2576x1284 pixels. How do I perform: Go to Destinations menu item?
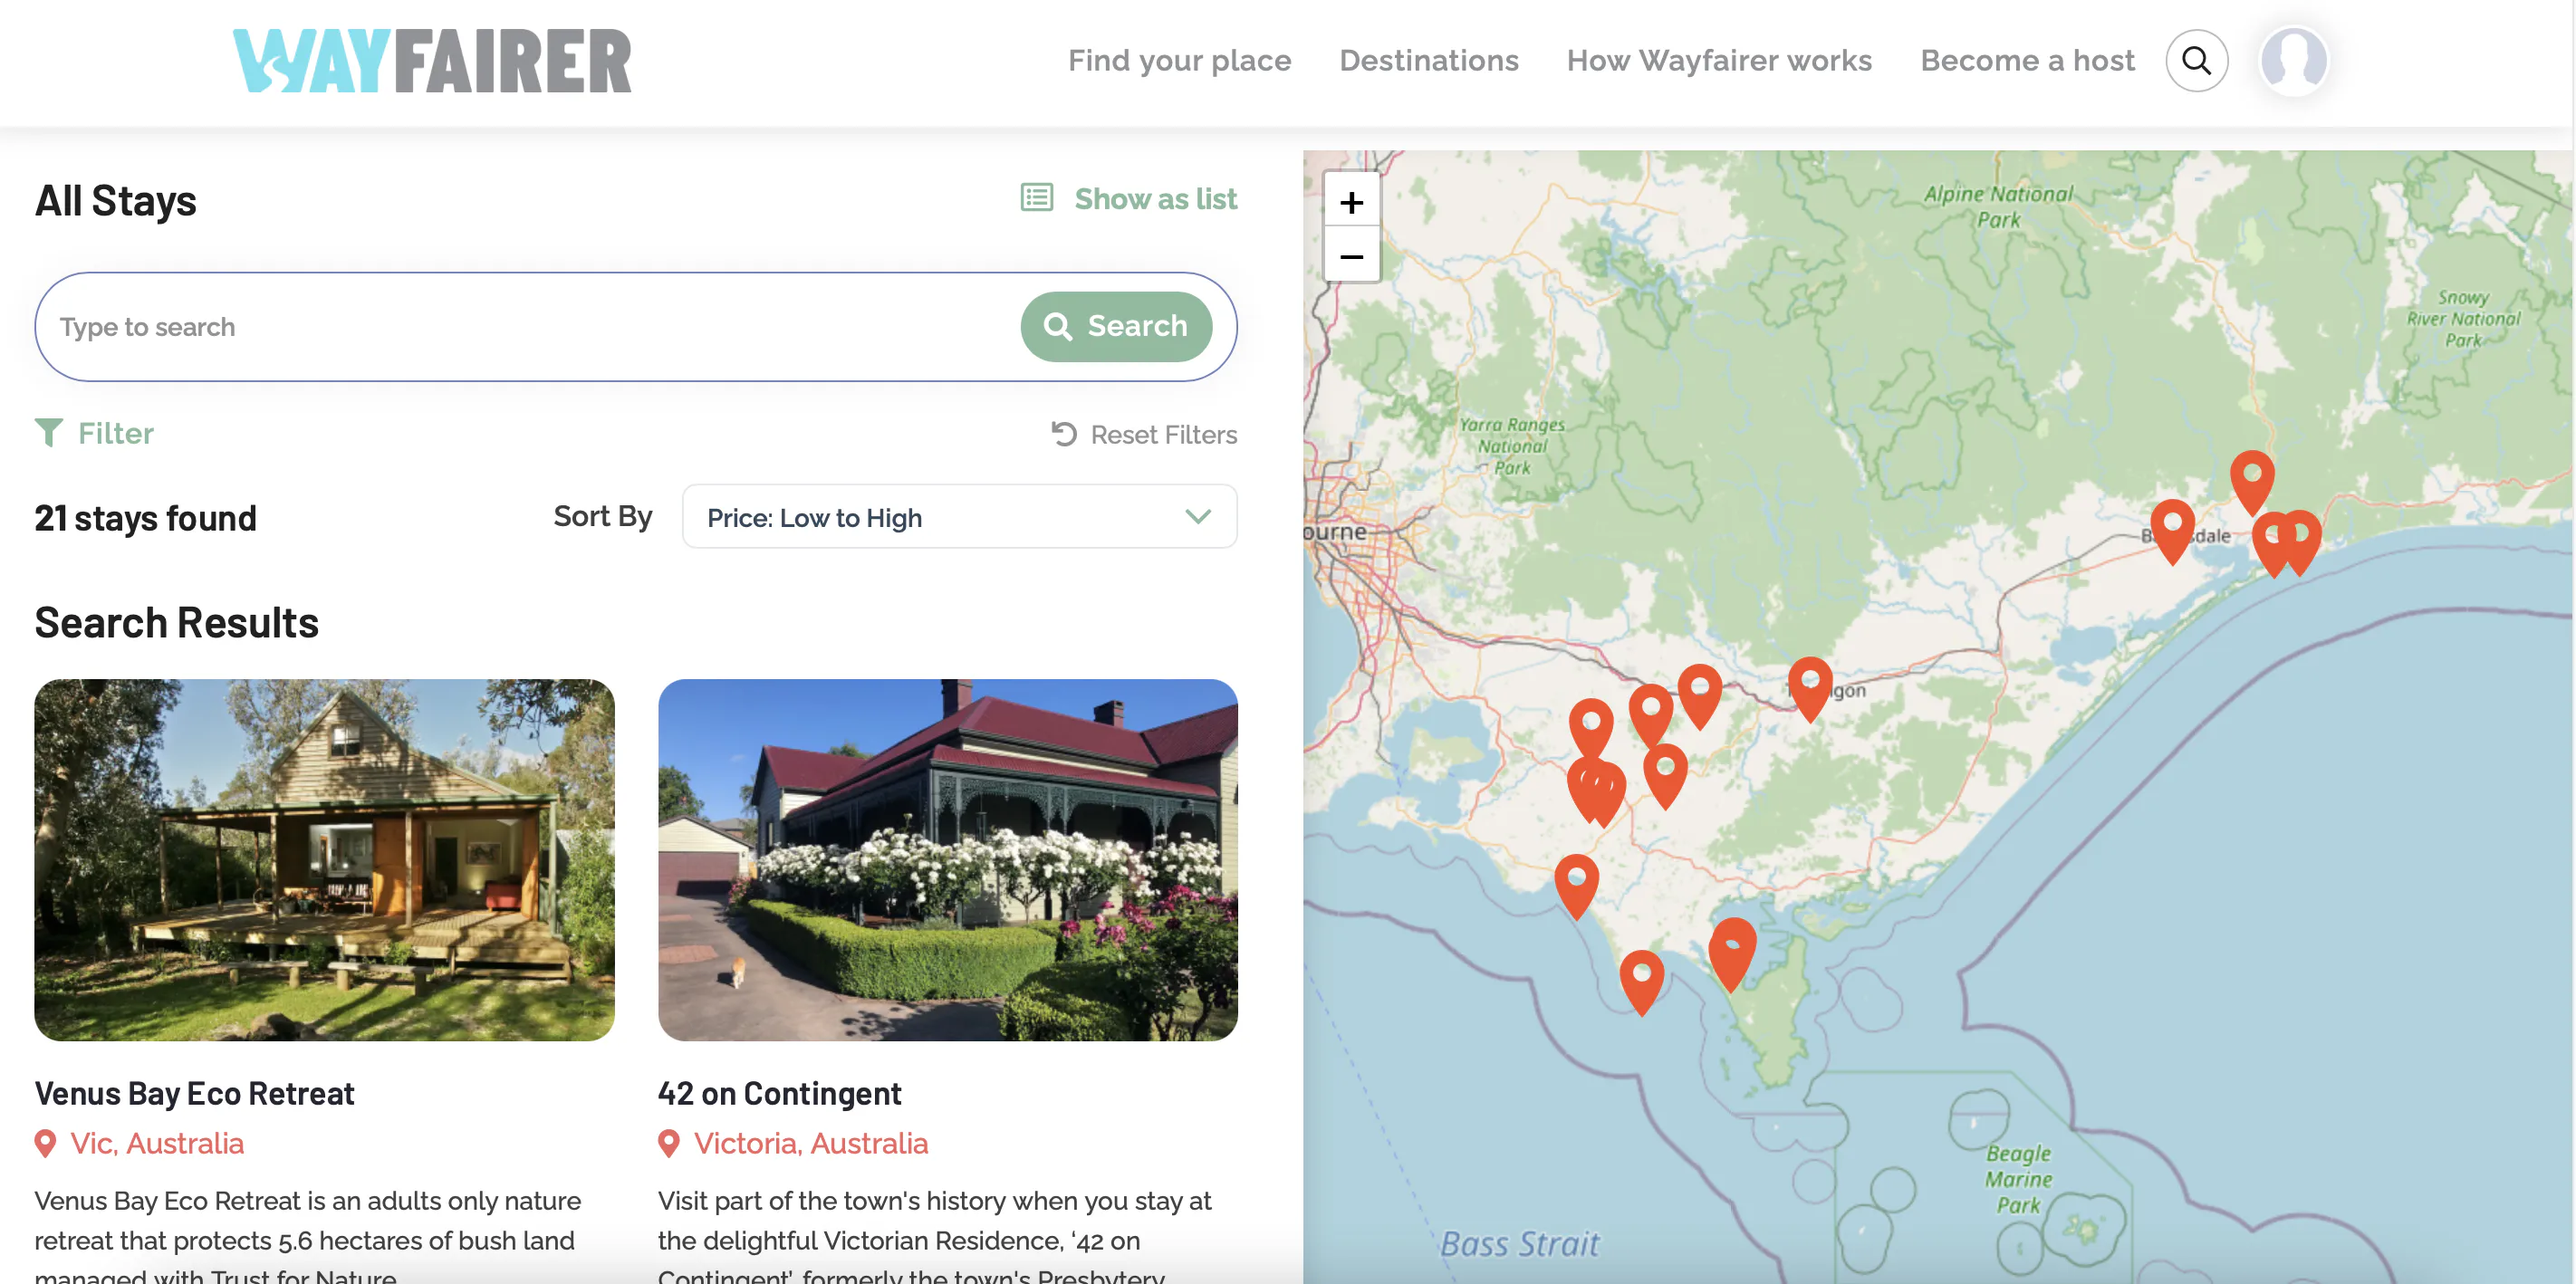pos(1428,60)
